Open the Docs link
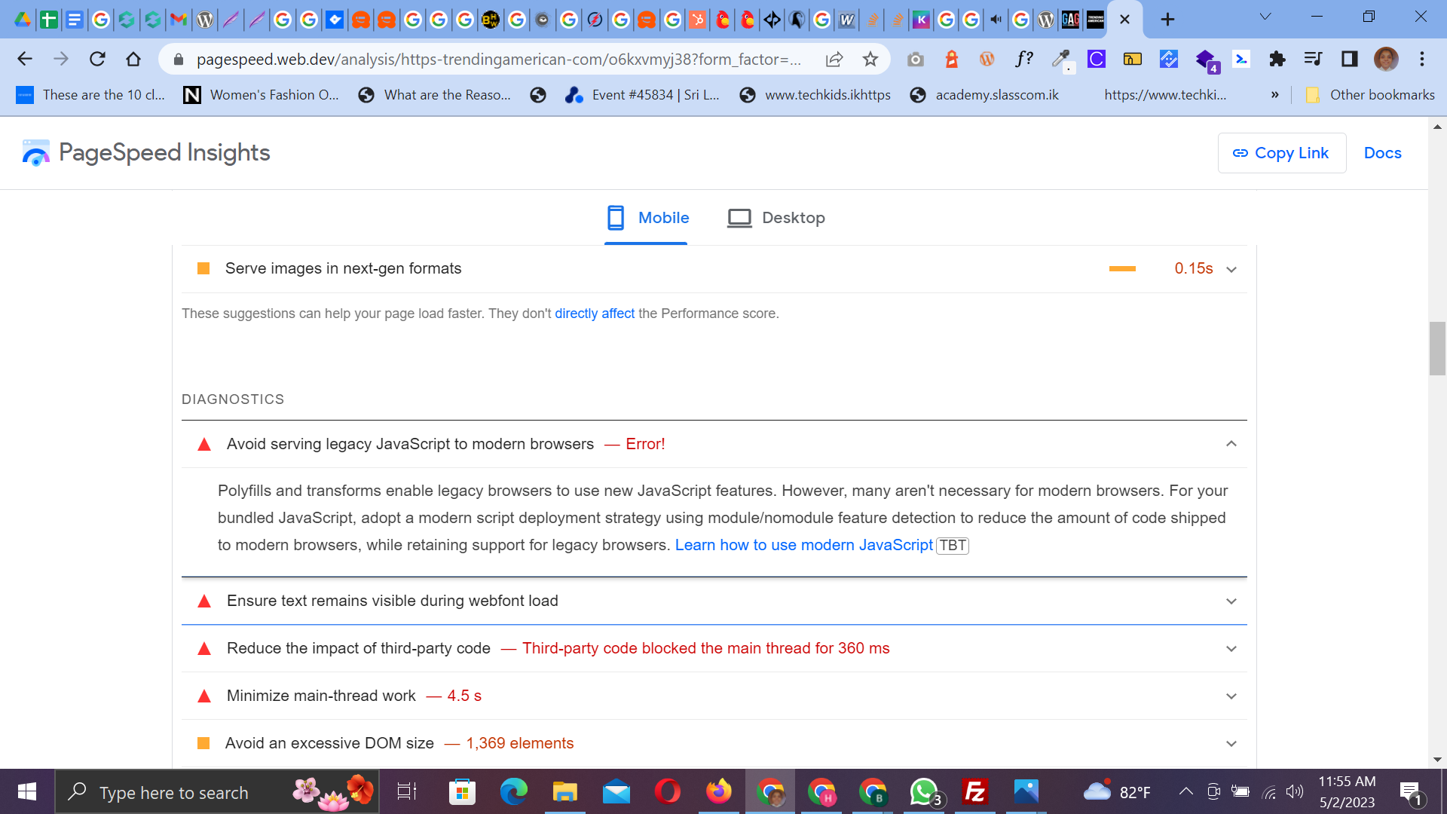Viewport: 1447px width, 814px height. 1382,153
